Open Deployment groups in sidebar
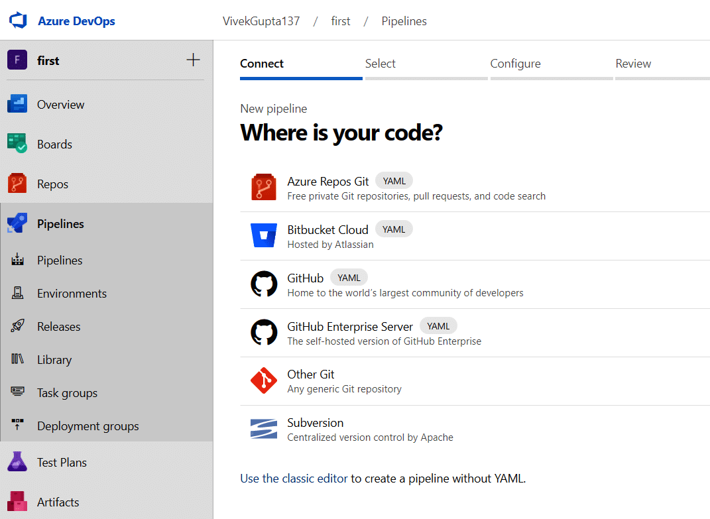 click(x=88, y=426)
